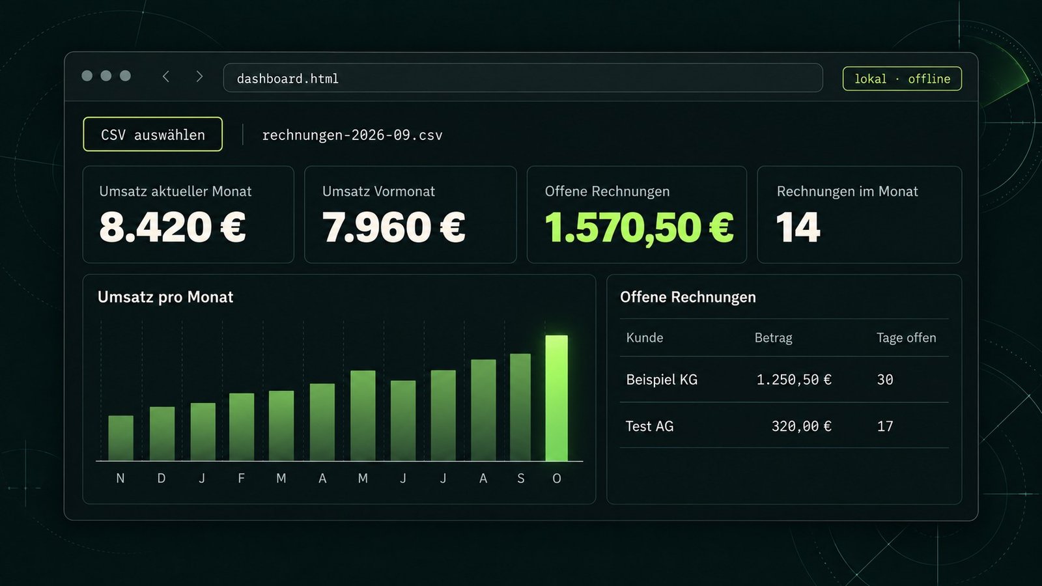This screenshot has height=586, width=1042.
Task: Click the D month axis label
Action: click(162, 479)
